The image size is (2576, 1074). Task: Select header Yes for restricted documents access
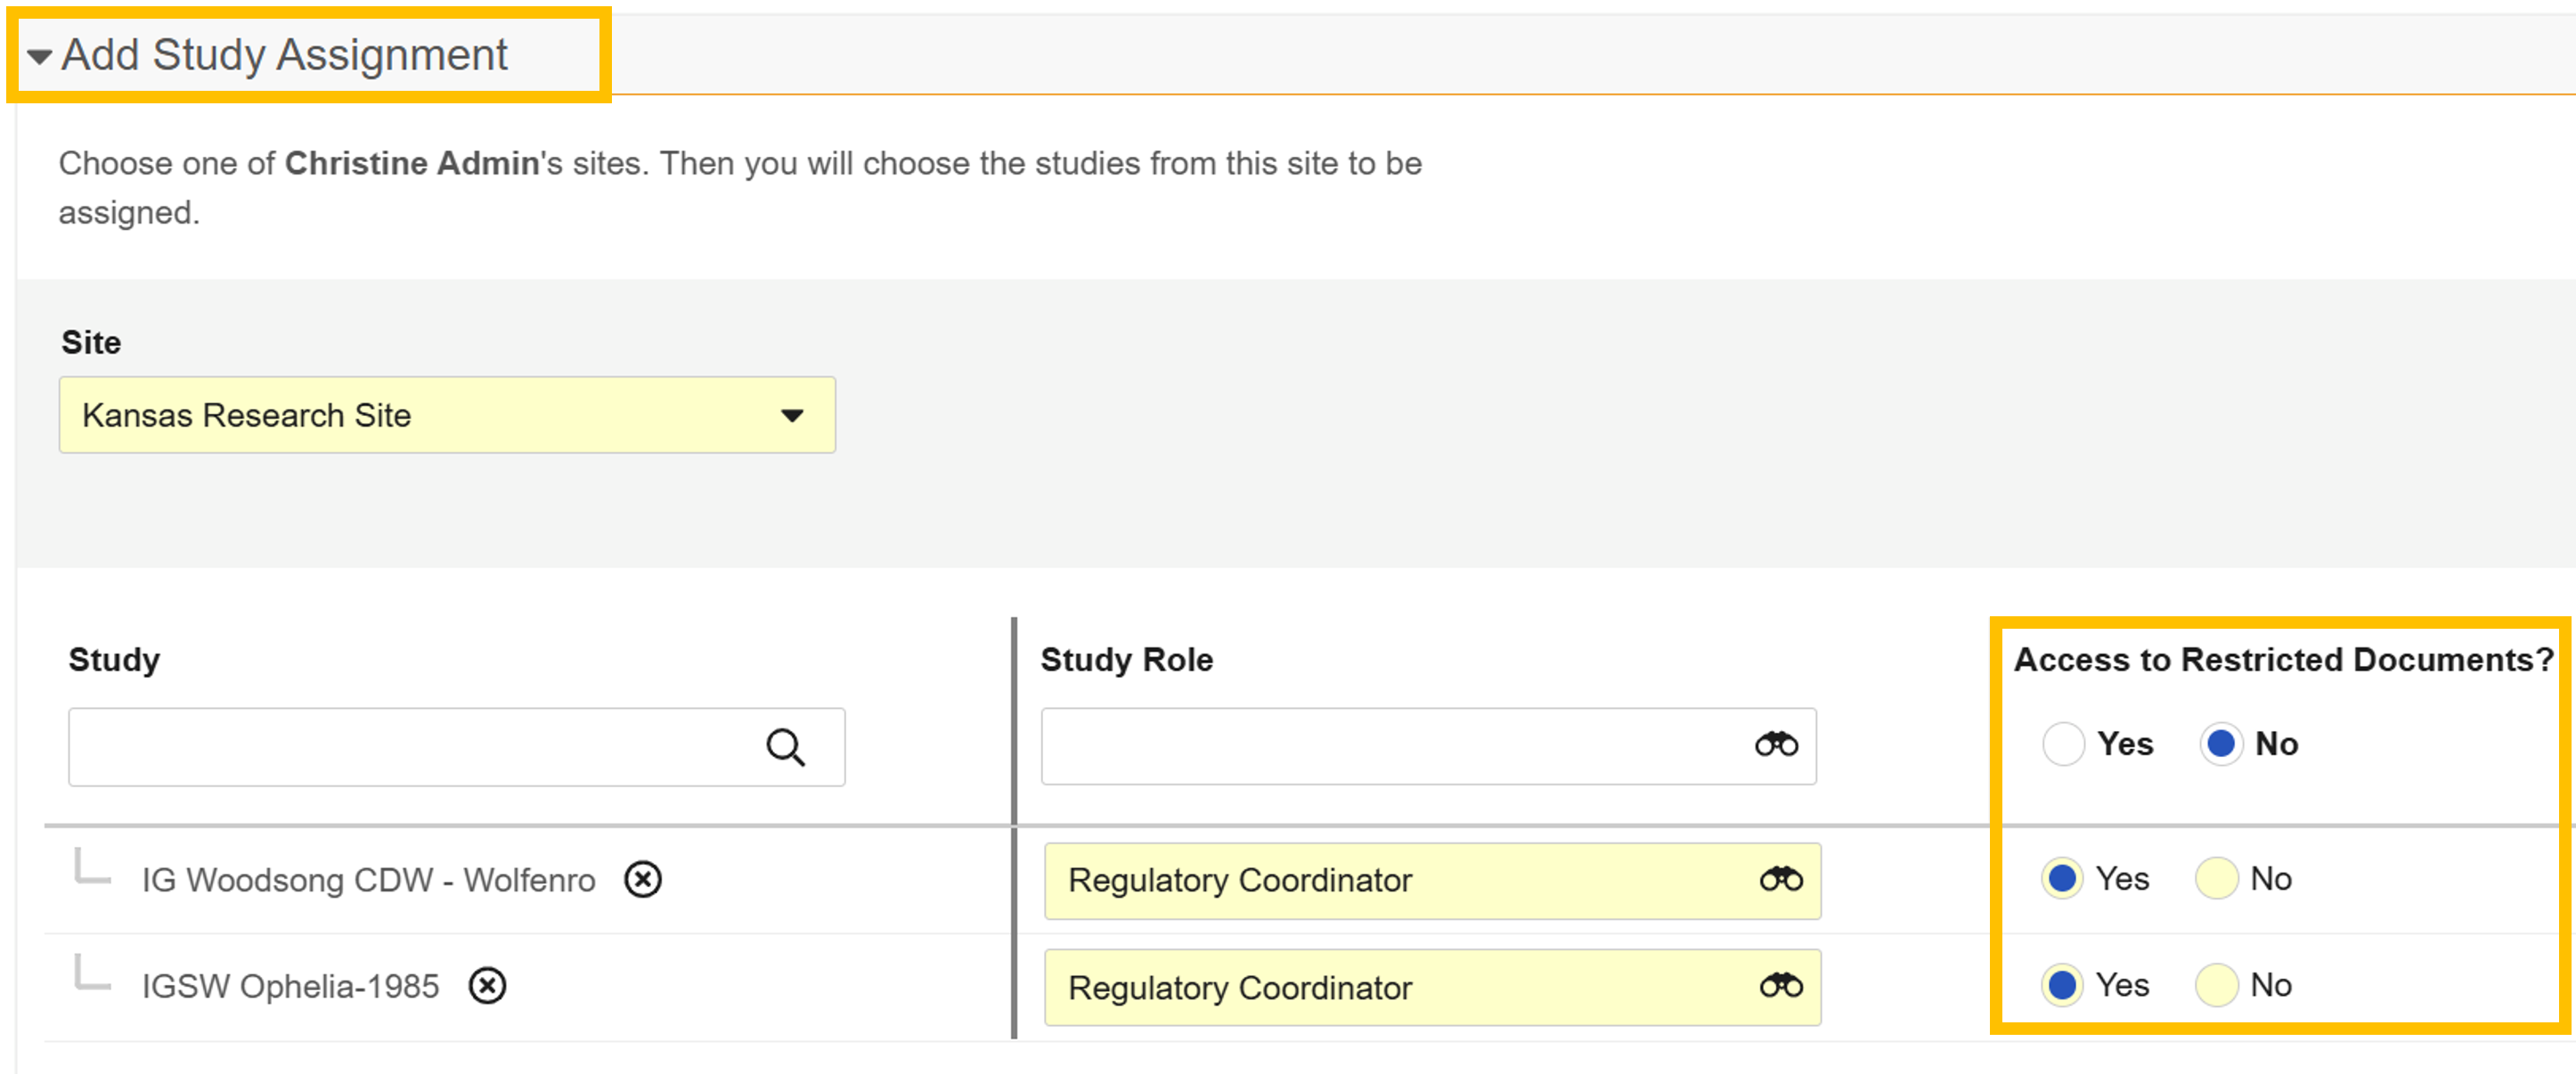[x=2062, y=744]
